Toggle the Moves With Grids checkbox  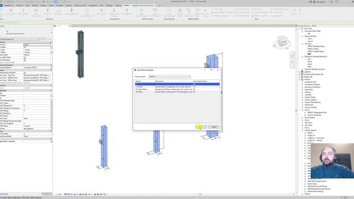point(25,57)
